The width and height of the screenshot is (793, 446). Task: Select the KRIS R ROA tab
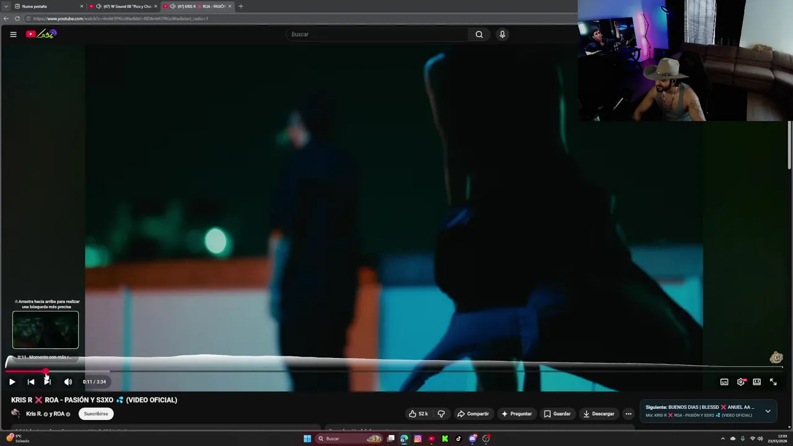point(198,6)
